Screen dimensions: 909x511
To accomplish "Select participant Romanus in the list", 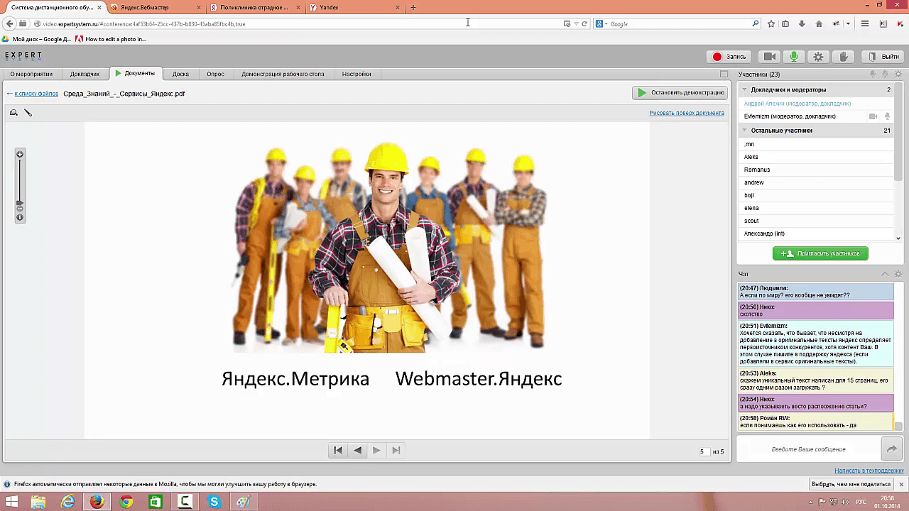I will point(816,170).
